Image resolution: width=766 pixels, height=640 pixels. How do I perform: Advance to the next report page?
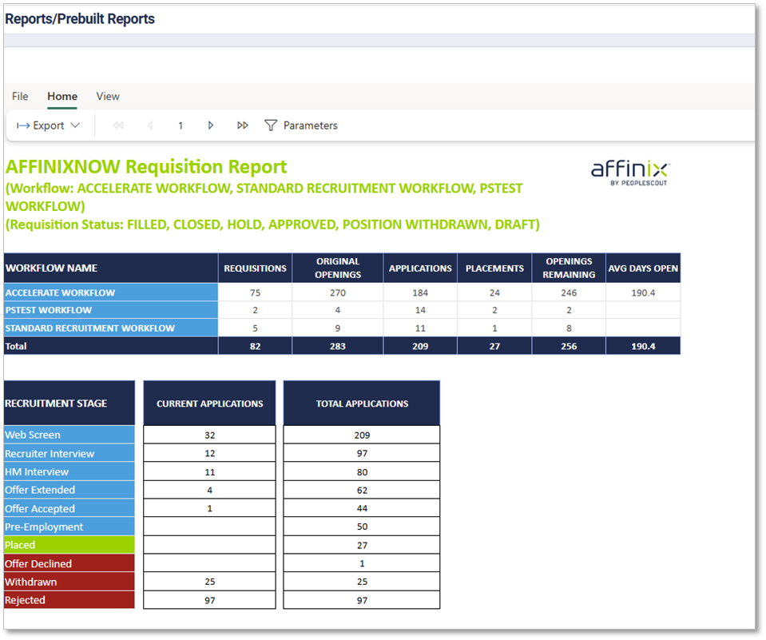211,125
